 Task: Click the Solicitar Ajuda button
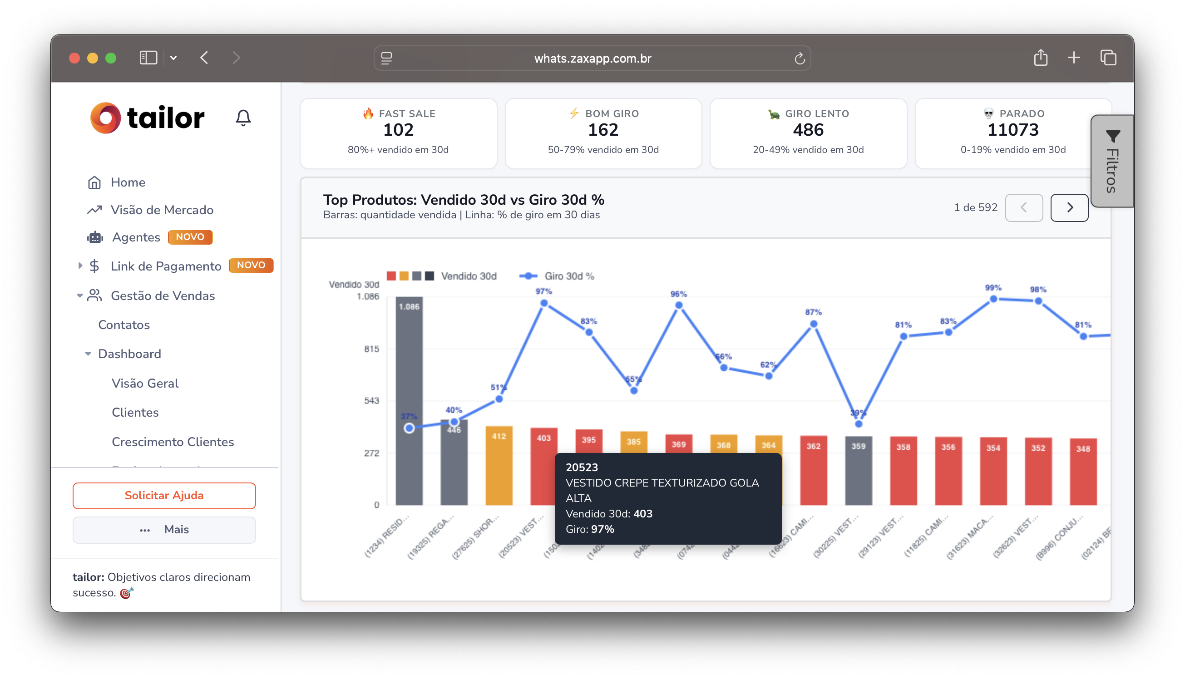(164, 495)
